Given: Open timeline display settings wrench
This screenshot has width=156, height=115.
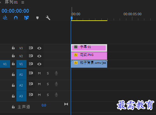Looking at the screenshot, I should [x=48, y=18].
